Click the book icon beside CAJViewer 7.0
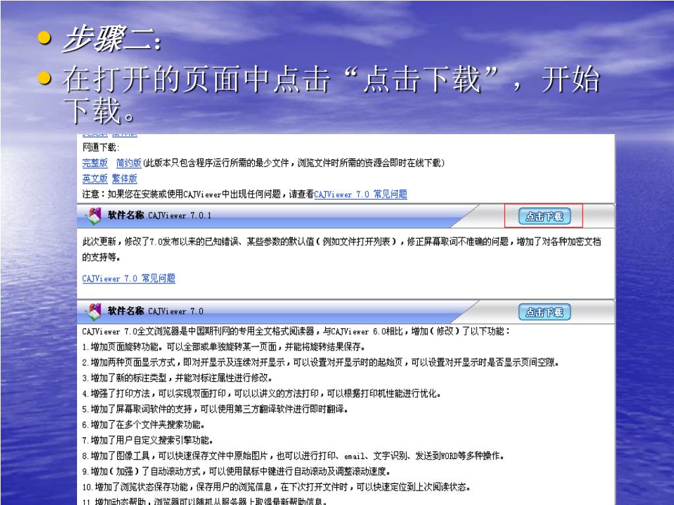The image size is (674, 505). coord(93,312)
